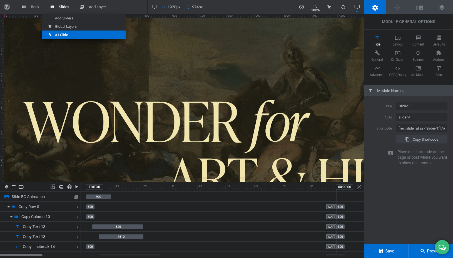Image resolution: width=453 pixels, height=258 pixels.
Task: Click the Shortcode text field
Action: [x=422, y=128]
